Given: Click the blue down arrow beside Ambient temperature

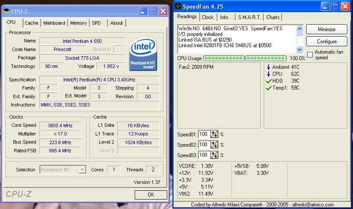Looking at the screenshot, I should click(269, 67).
